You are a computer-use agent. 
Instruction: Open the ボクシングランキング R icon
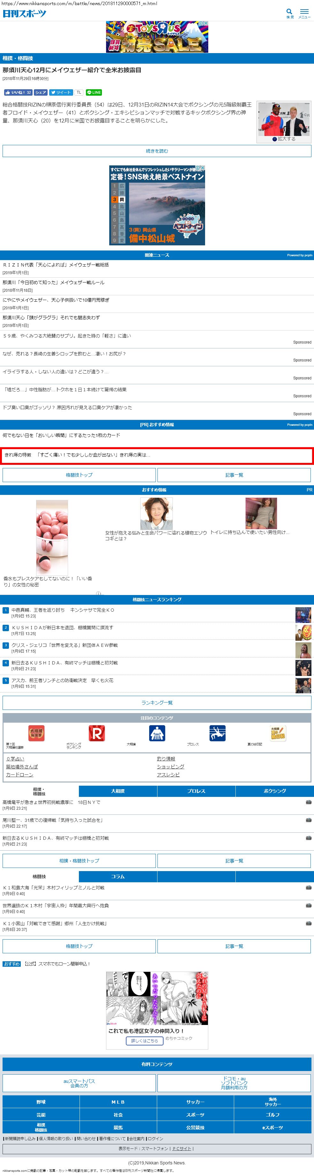(x=96, y=733)
